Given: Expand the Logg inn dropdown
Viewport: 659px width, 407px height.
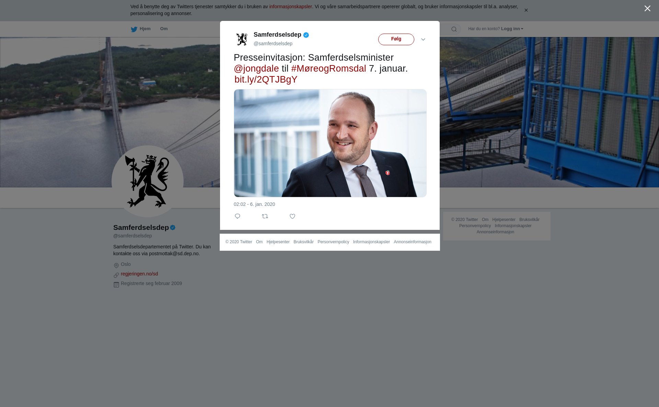Looking at the screenshot, I should 512,29.
